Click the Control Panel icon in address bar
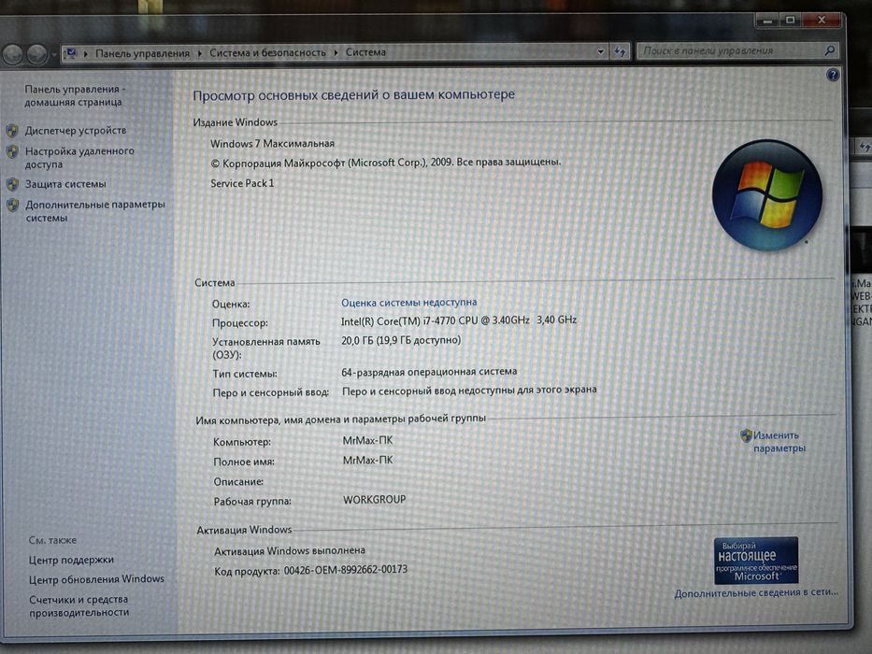The height and width of the screenshot is (654, 872). click(71, 53)
